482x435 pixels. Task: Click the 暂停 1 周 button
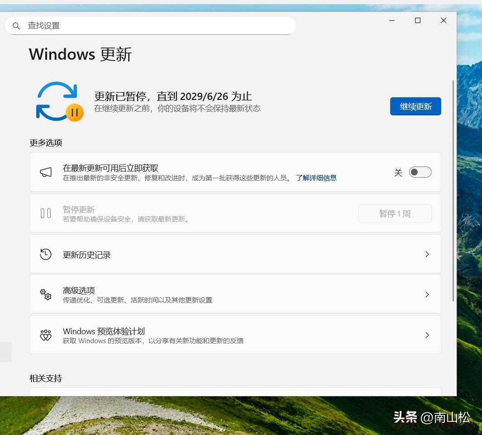pyautogui.click(x=395, y=213)
